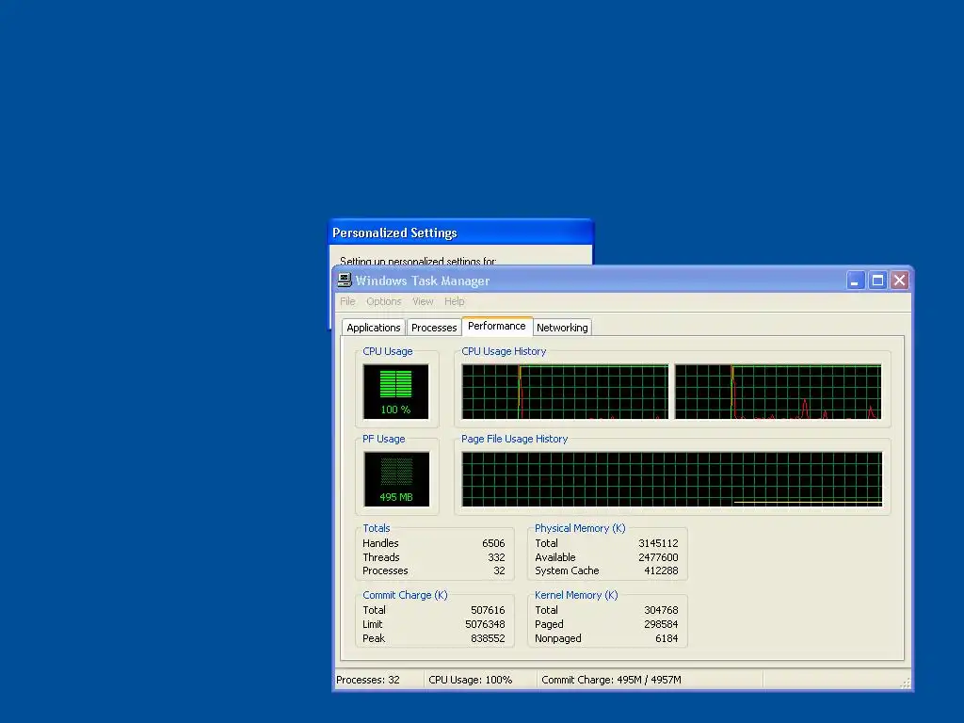This screenshot has width=964, height=723.
Task: Click the Page File Usage History graph
Action: coord(672,479)
